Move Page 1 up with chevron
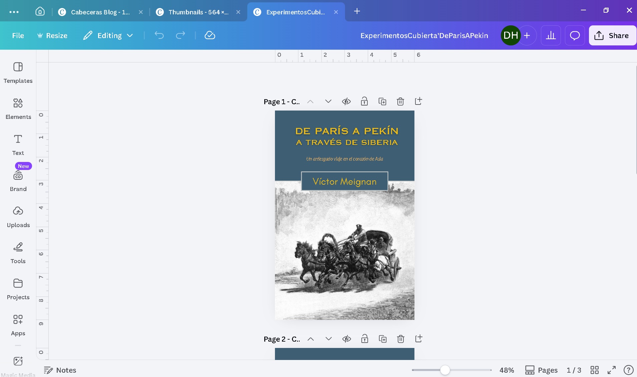The image size is (637, 377). 310,102
